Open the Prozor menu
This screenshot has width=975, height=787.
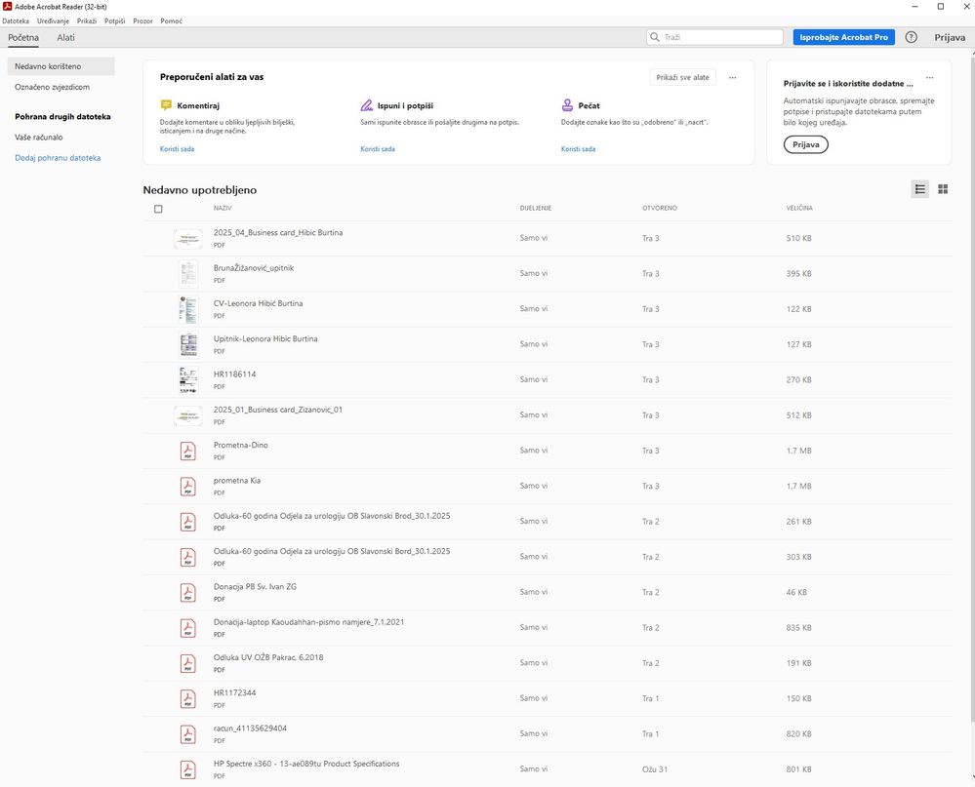coord(142,20)
